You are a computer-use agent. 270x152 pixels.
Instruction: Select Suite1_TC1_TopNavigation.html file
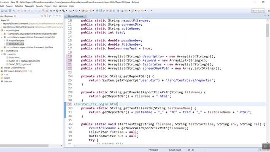point(24,61)
